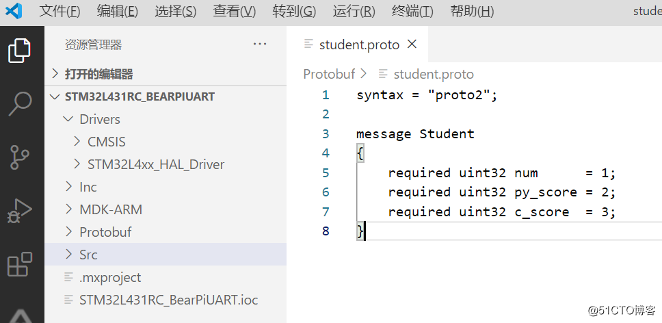This screenshot has height=323, width=662.
Task: Open the 运行(R) menu
Action: 354,11
